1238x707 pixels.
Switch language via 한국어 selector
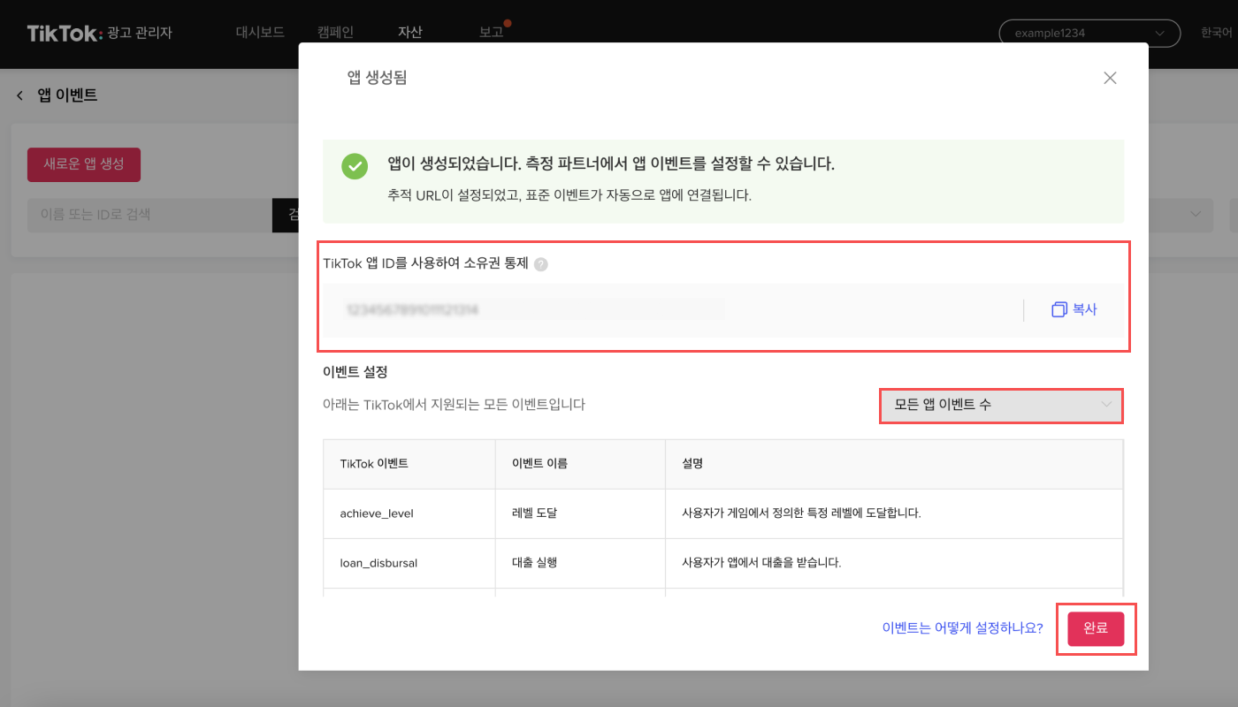click(x=1216, y=33)
